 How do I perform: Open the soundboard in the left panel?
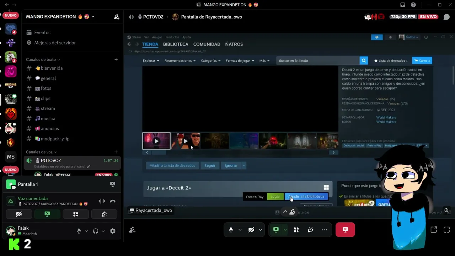pos(104,214)
